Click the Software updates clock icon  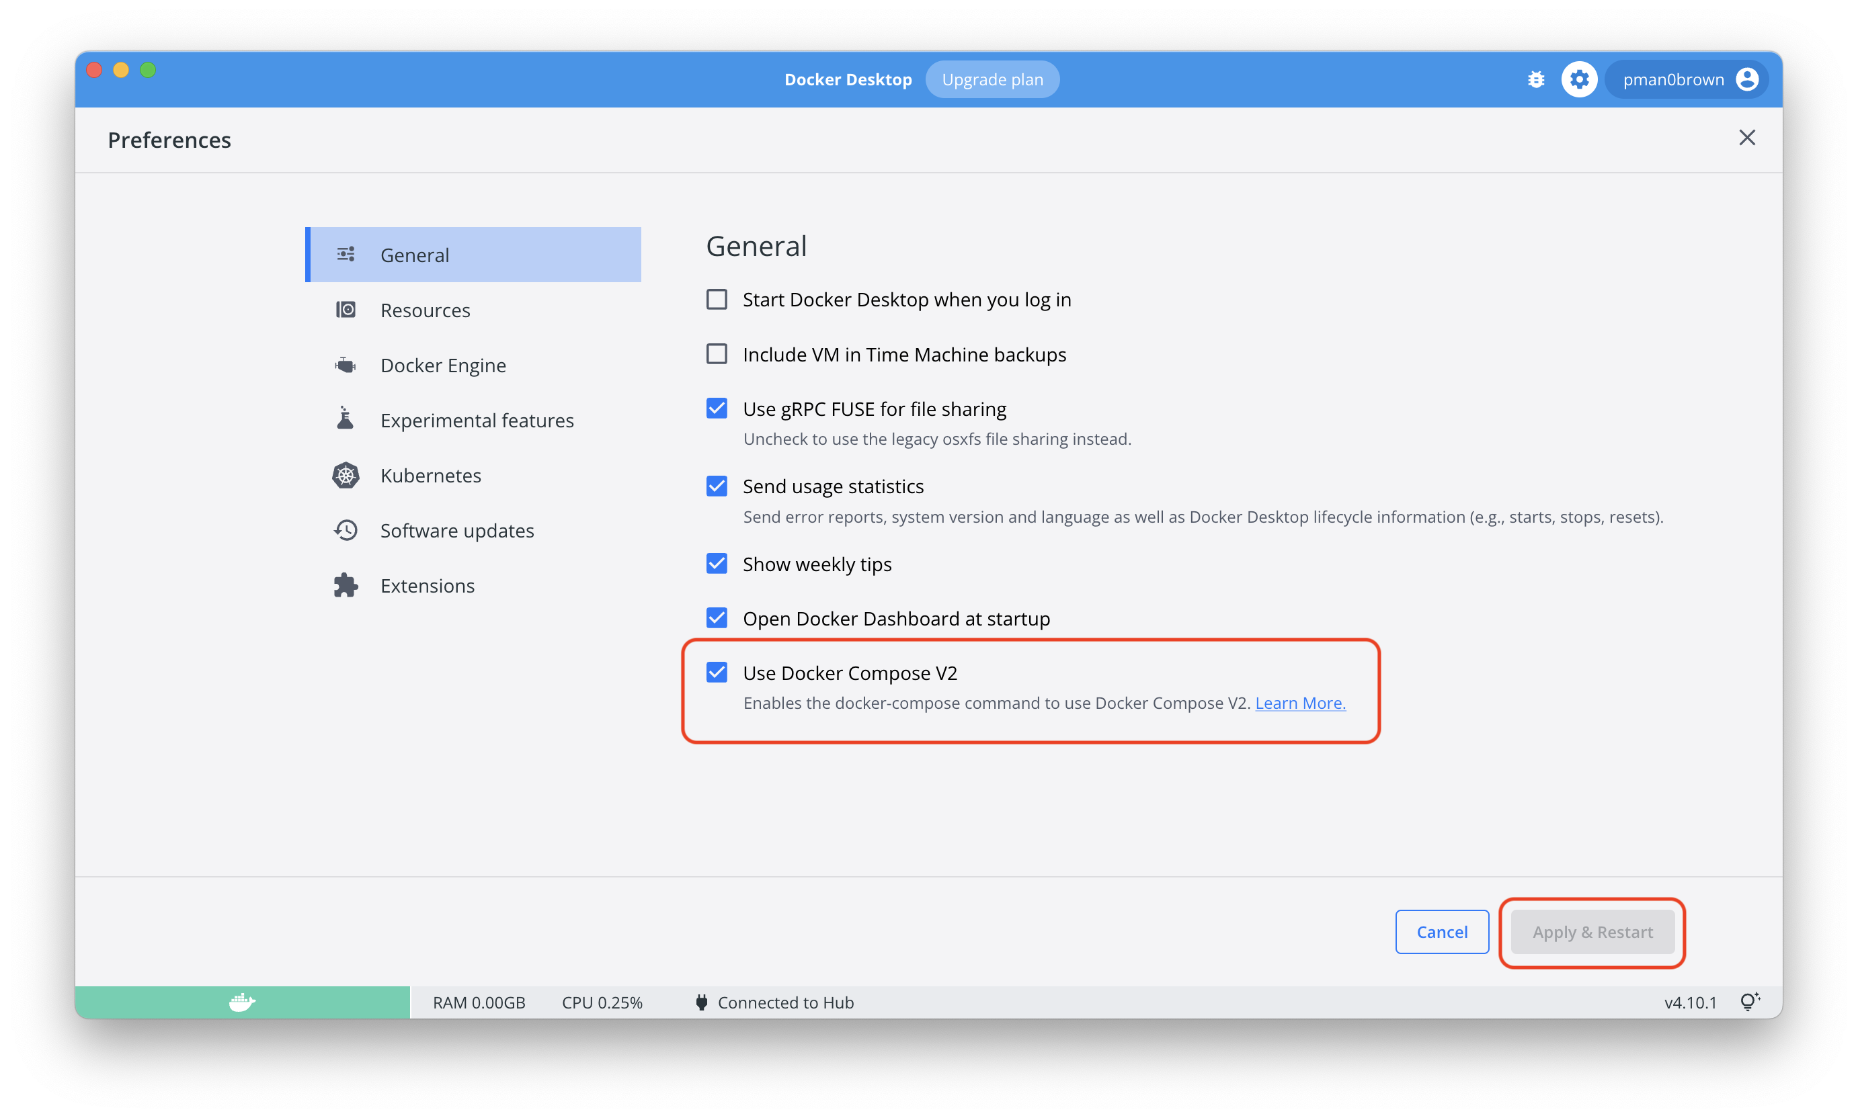coord(346,530)
